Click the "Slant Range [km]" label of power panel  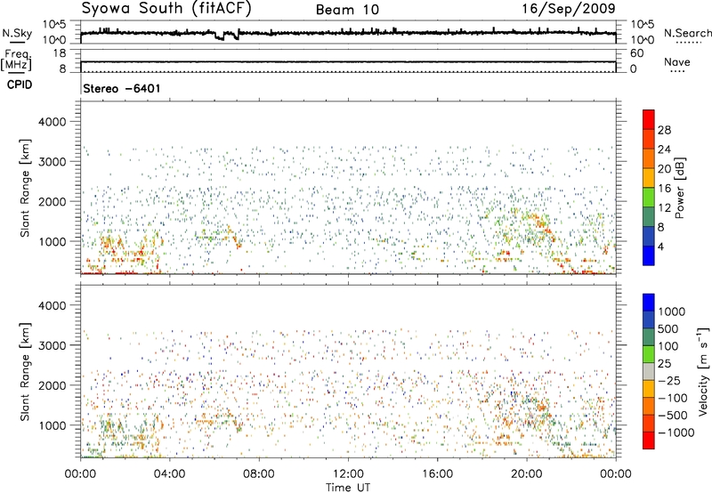(25, 188)
